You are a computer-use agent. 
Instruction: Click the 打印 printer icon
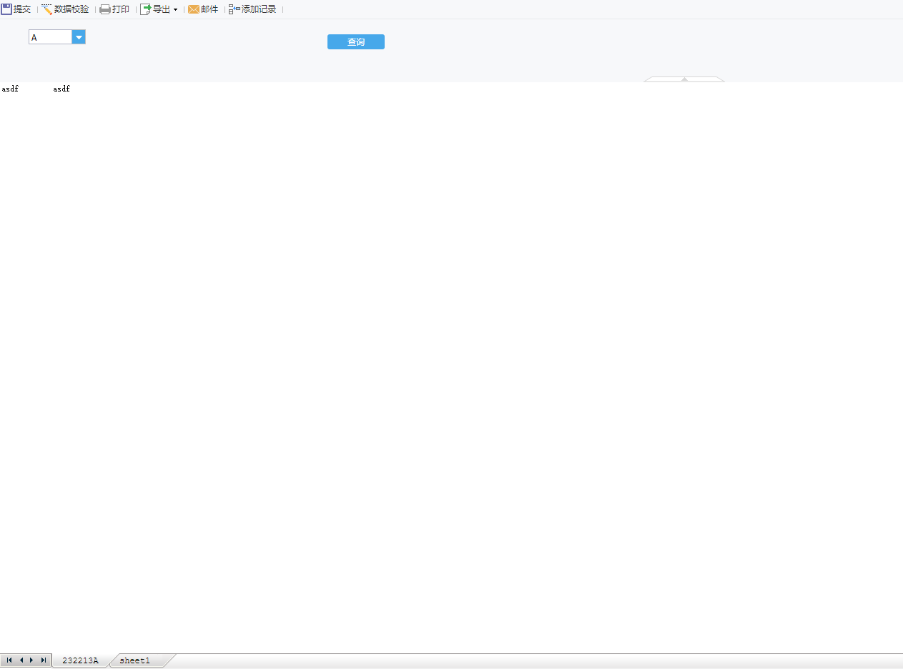104,9
